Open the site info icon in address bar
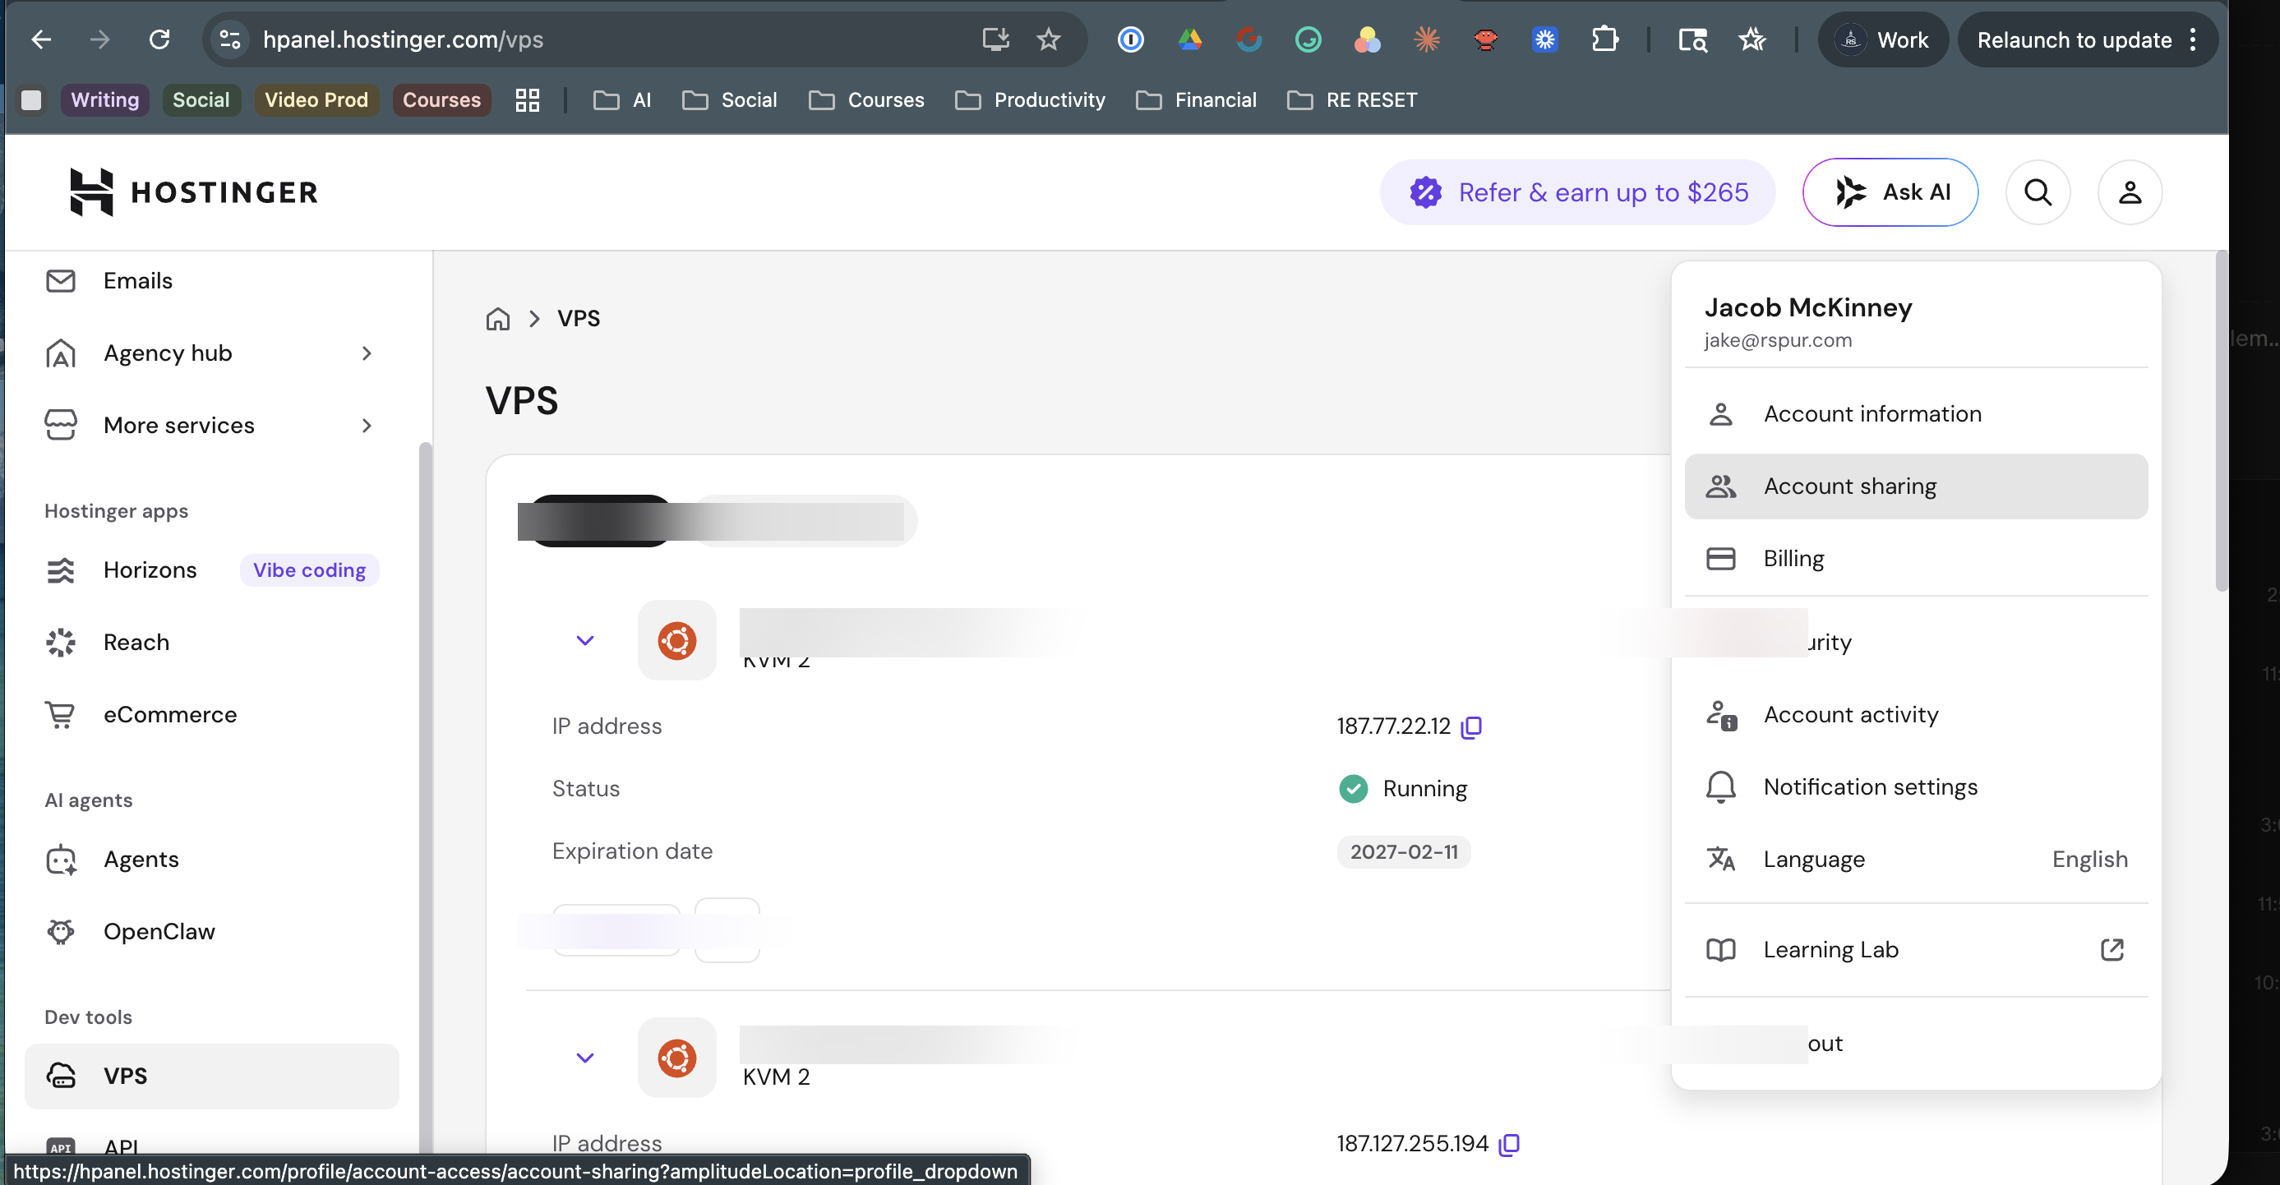This screenshot has width=2280, height=1185. (230, 39)
